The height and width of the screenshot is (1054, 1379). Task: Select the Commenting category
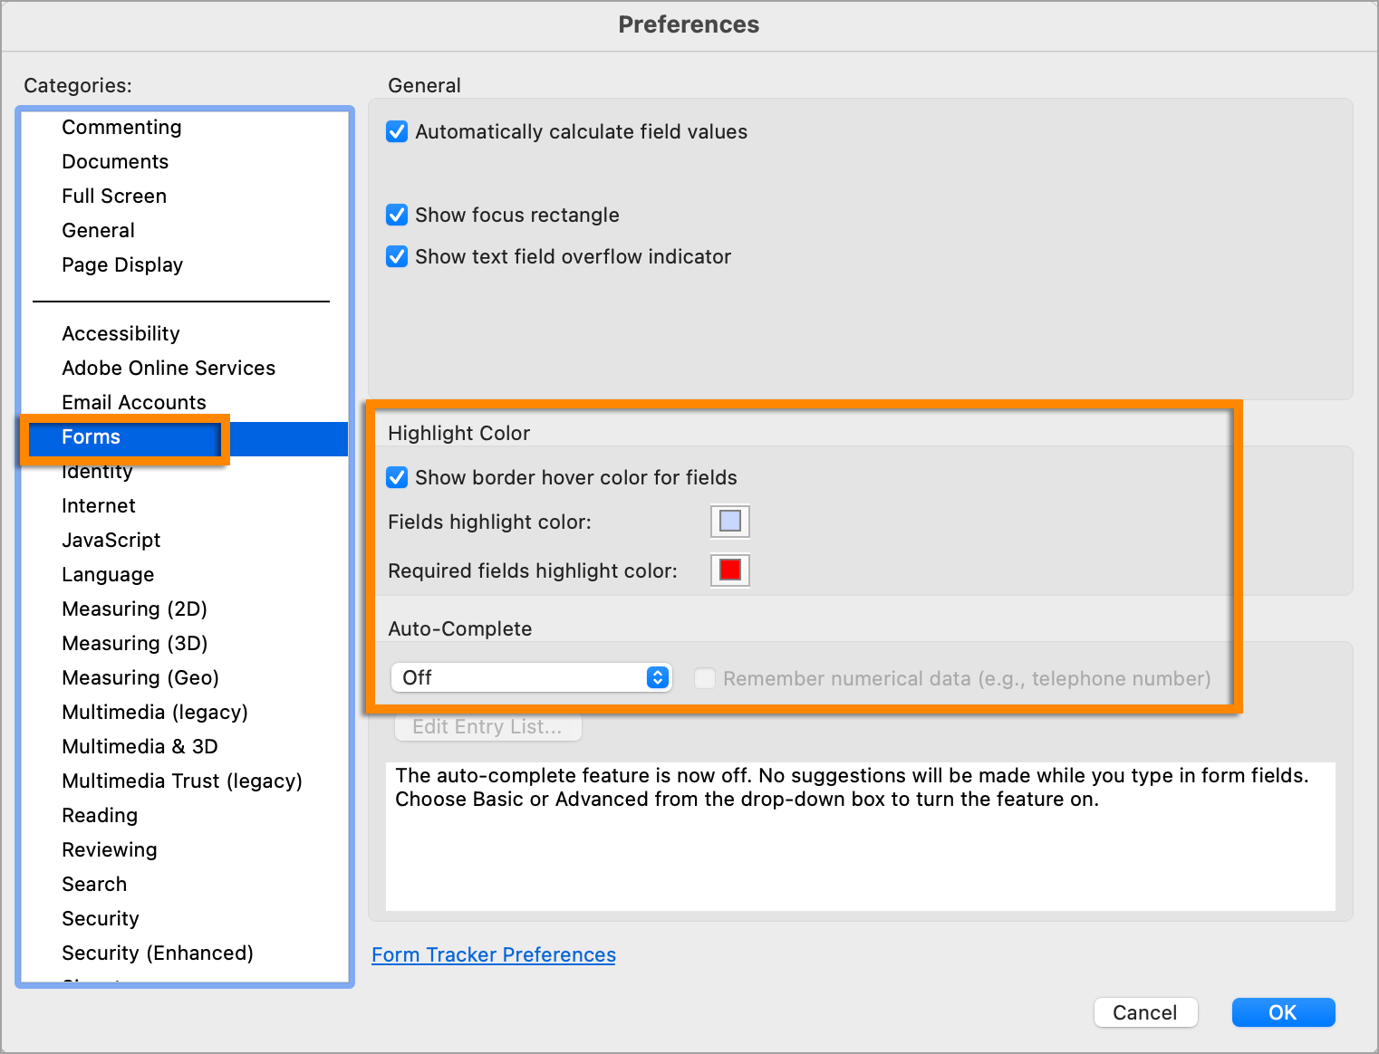click(x=121, y=128)
